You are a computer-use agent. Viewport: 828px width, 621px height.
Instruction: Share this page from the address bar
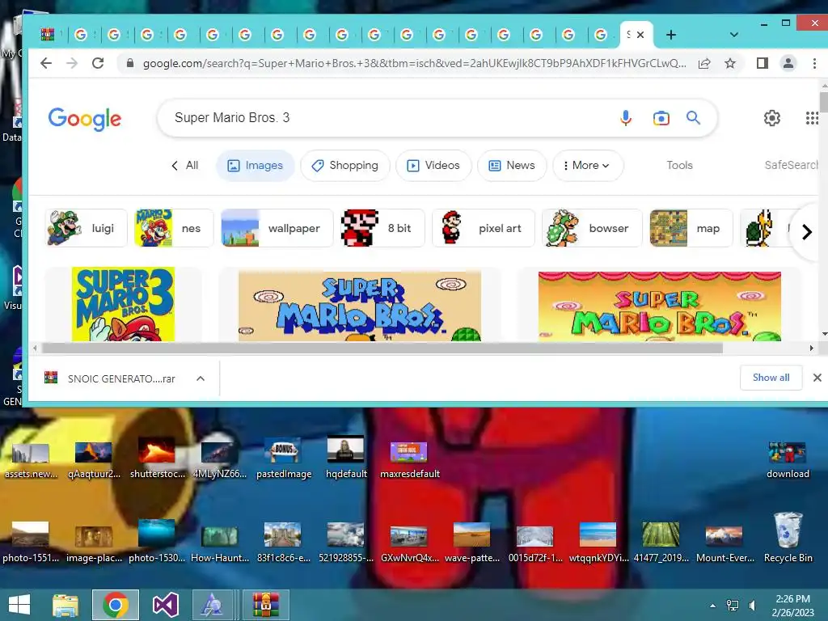click(704, 63)
